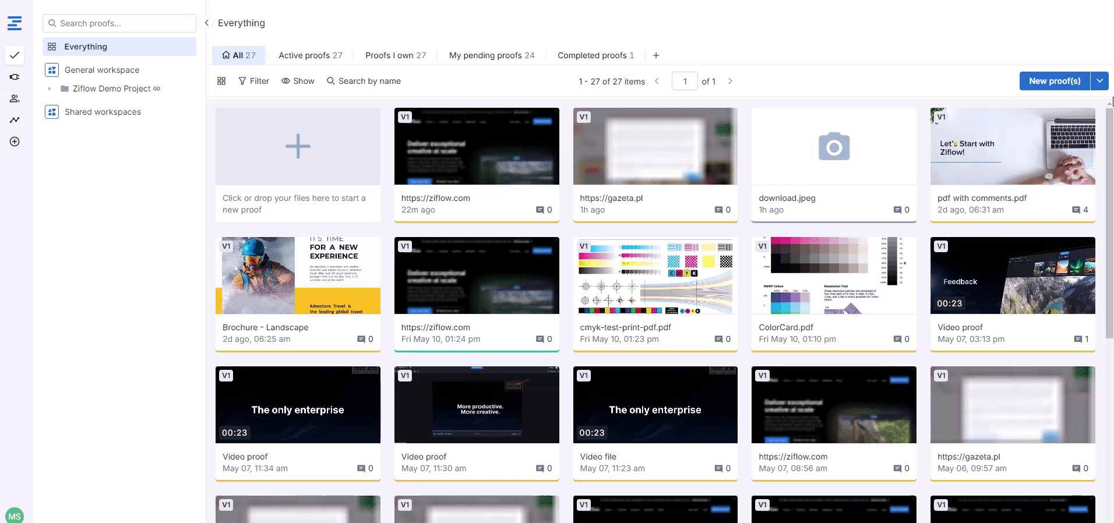Open the Filter funnel option
This screenshot has height=523, width=1114.
click(253, 81)
